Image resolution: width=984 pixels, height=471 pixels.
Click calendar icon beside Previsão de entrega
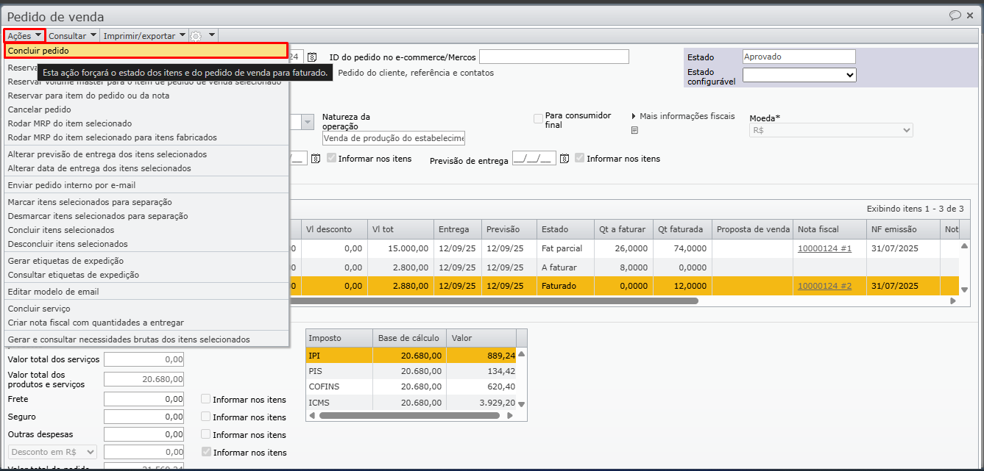[564, 159]
